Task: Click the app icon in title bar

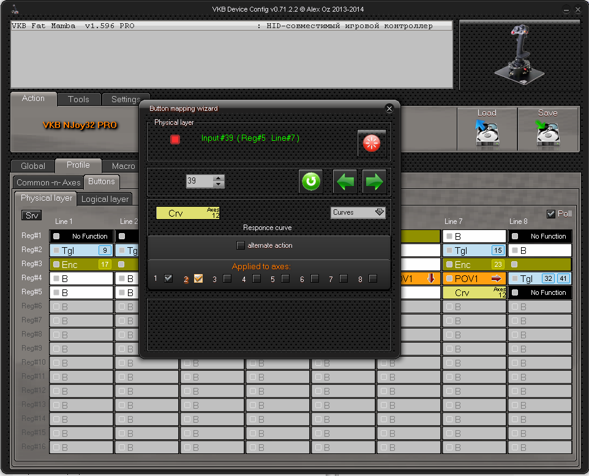Action: pos(15,9)
